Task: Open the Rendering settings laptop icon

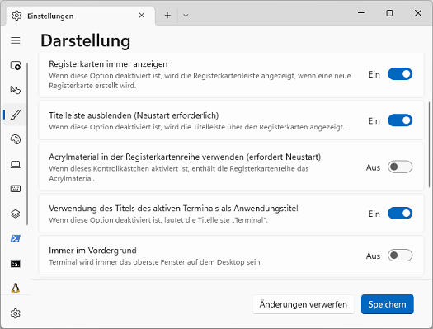Action: point(16,165)
